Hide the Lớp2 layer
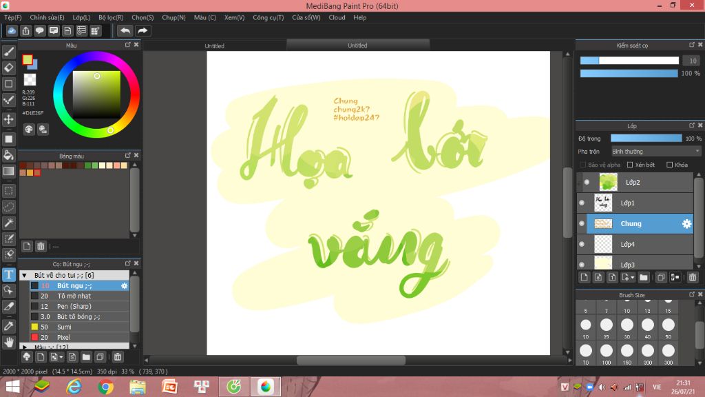Viewport: 705px width, 397px height. tap(587, 182)
